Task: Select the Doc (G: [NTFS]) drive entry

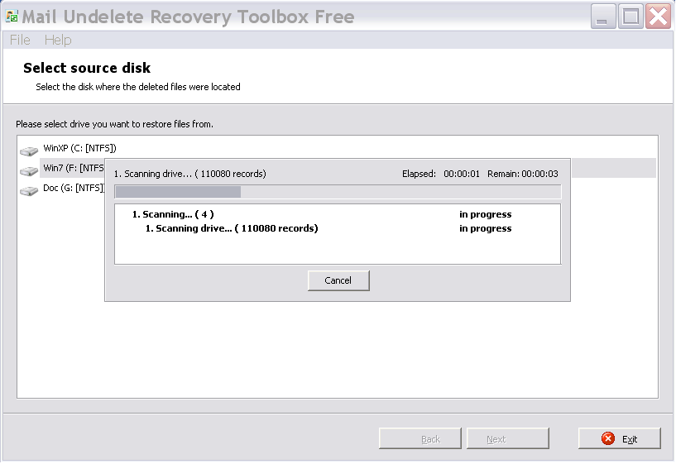Action: coord(74,188)
